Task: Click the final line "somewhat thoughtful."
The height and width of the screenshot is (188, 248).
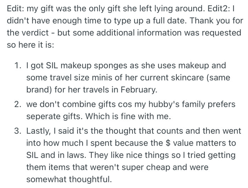Action: 69,180
